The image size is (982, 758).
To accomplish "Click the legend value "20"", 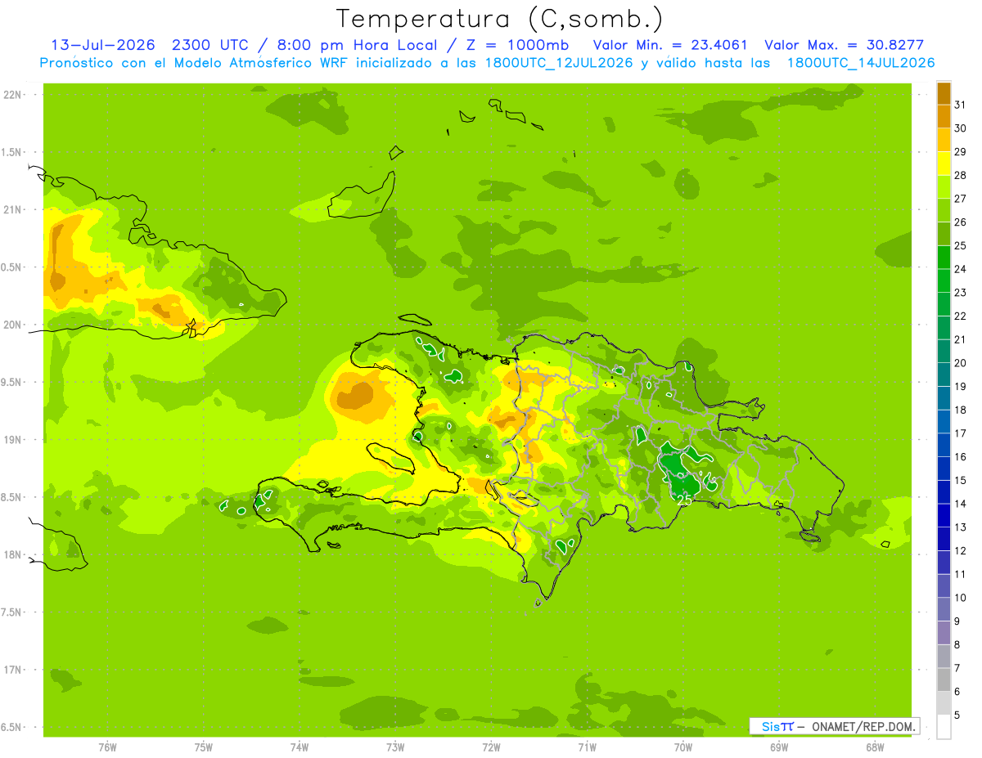I will click(961, 363).
